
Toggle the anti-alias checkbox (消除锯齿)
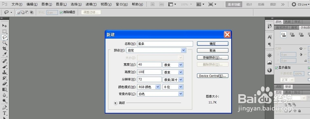pos(61,12)
